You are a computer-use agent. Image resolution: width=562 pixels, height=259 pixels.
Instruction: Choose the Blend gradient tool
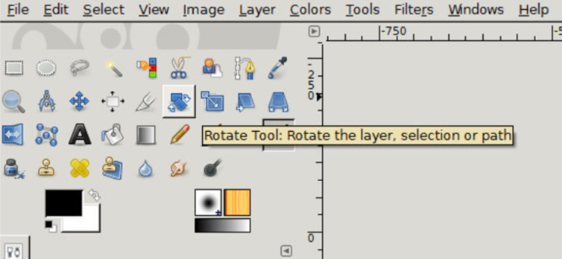click(146, 135)
